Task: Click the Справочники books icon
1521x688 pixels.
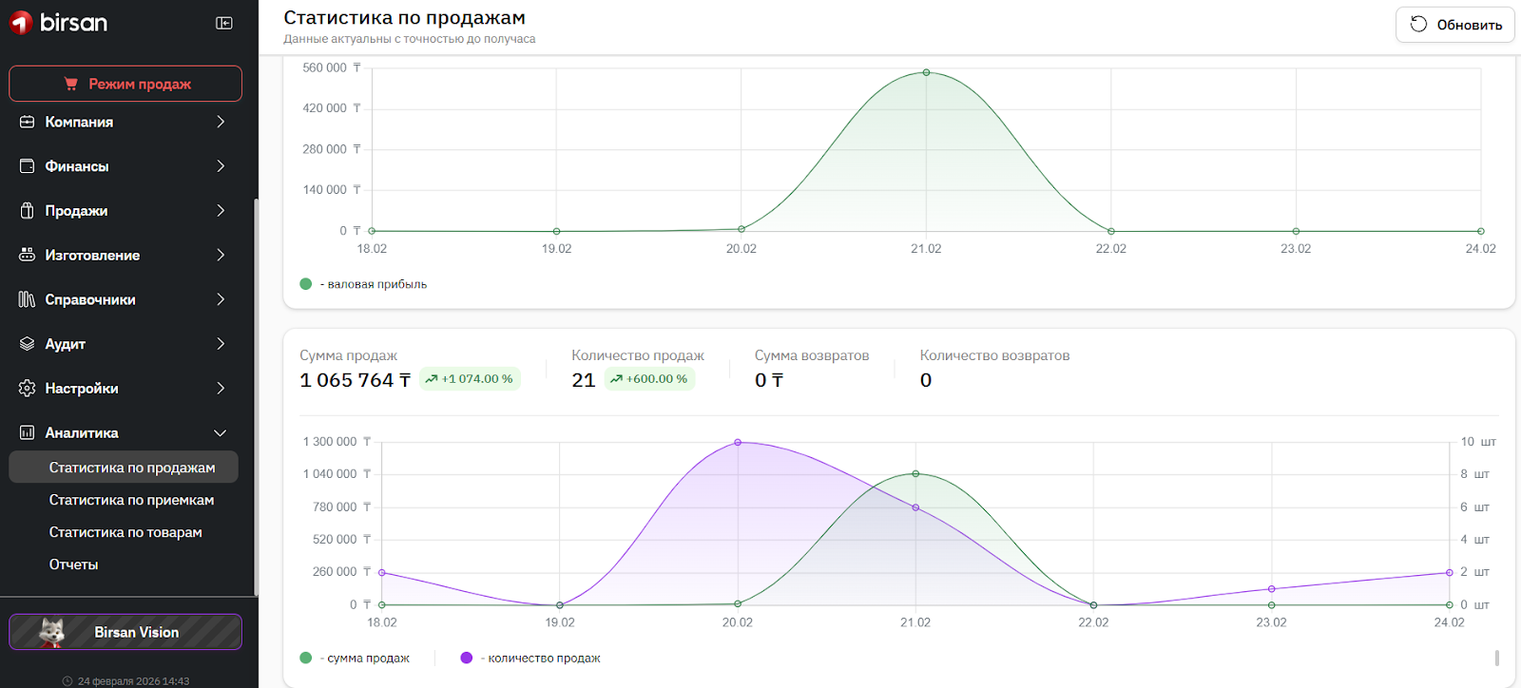Action: (27, 299)
